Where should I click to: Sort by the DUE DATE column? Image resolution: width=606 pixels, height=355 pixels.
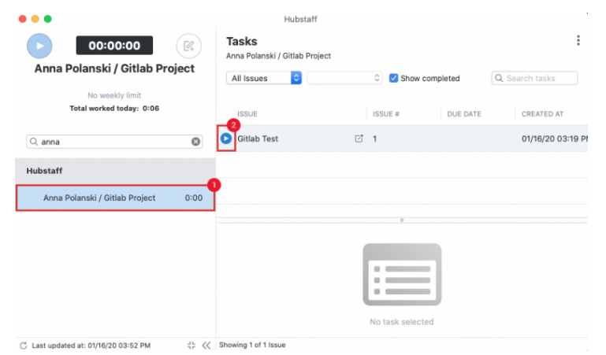464,114
